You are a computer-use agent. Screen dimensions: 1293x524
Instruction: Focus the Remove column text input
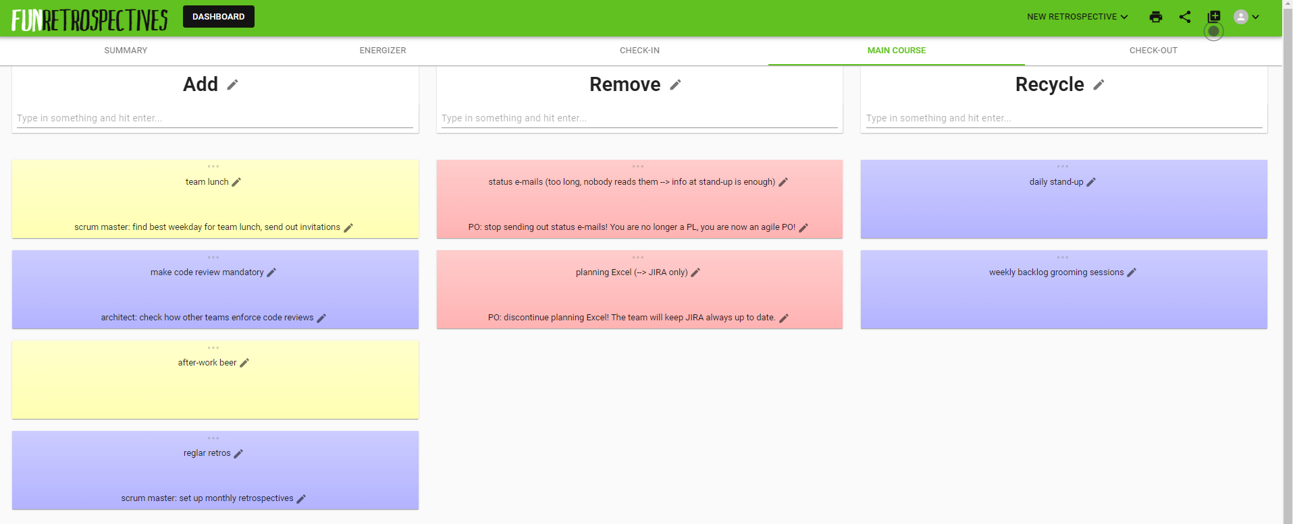[x=639, y=118]
